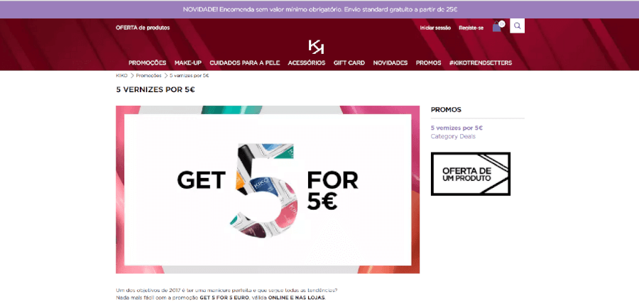The image size is (639, 302).
Task: Open Promoções breadcrumb link
Action: [x=149, y=76]
